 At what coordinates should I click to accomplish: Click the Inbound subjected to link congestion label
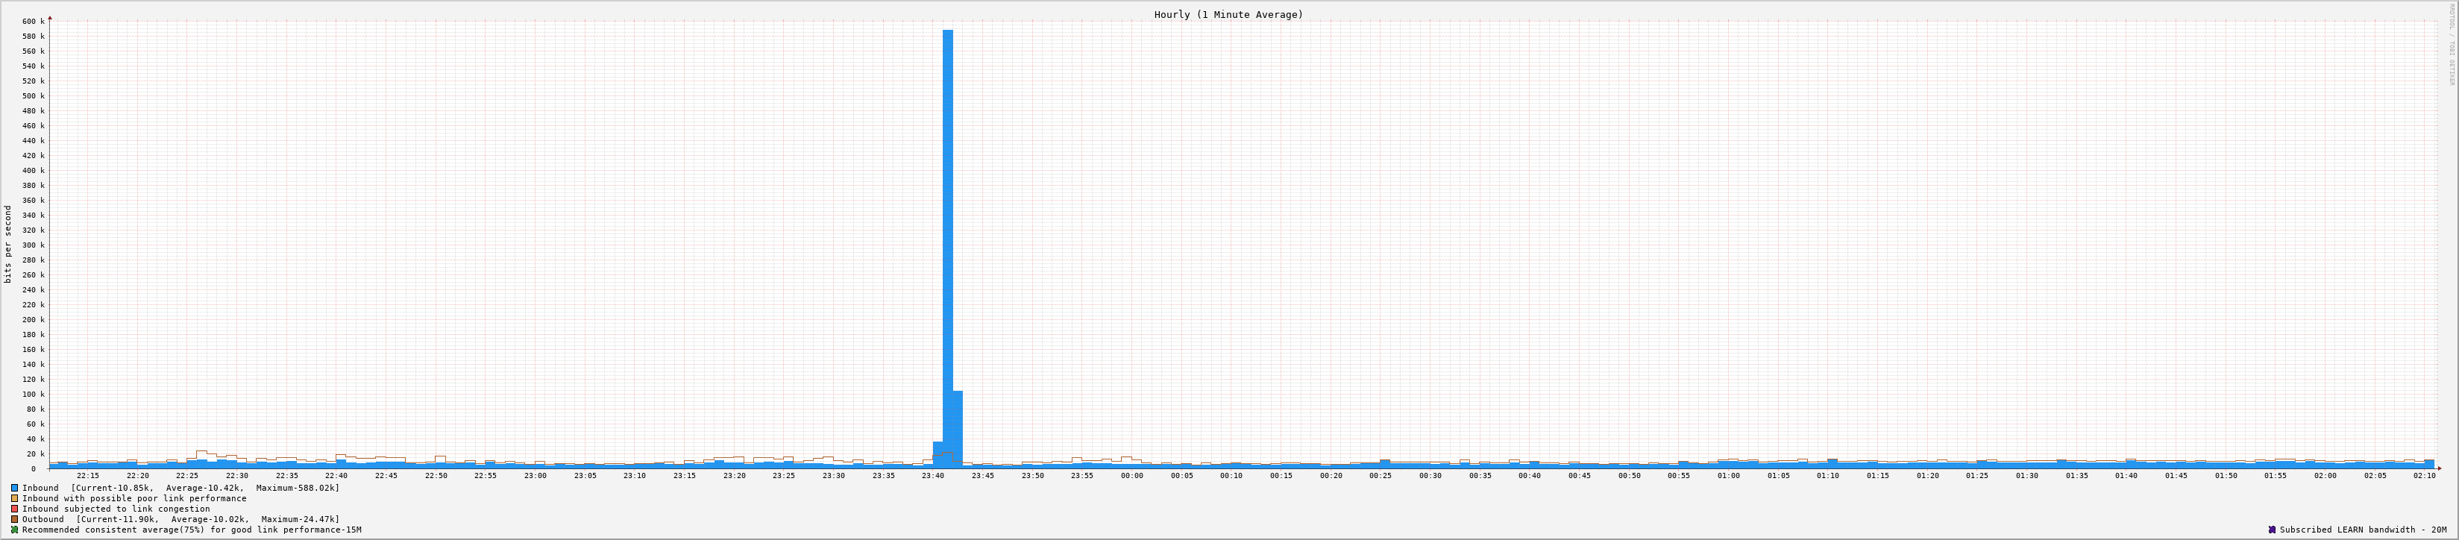[116, 509]
